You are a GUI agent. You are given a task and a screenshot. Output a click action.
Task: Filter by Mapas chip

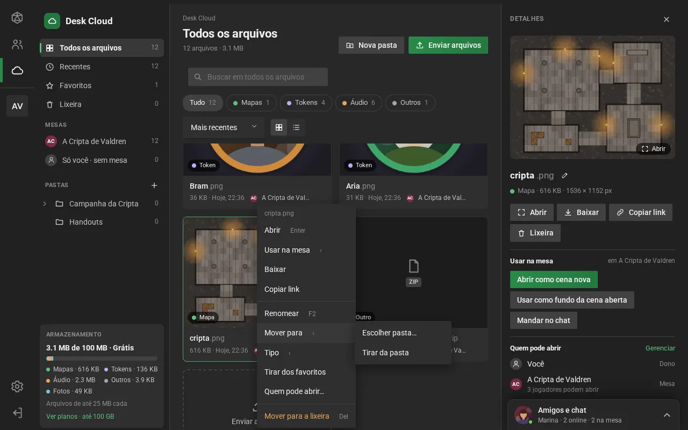coord(252,103)
